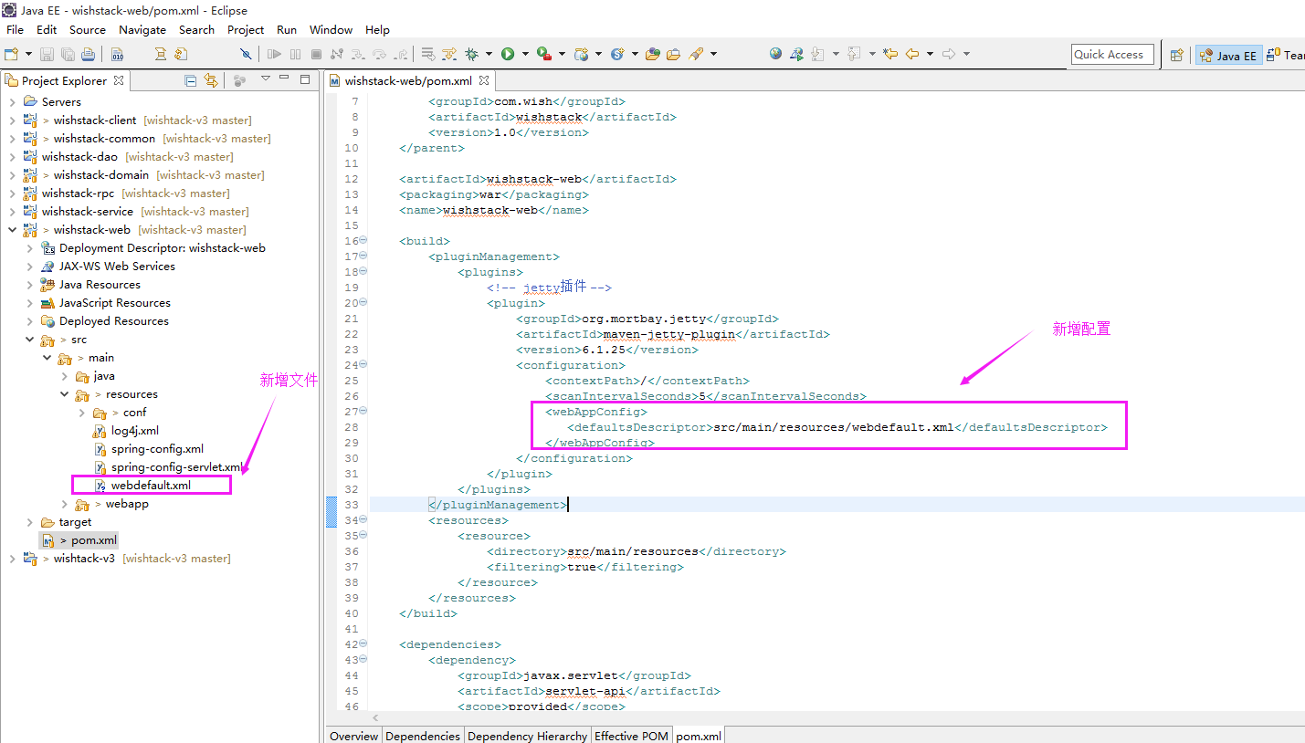Screen dimensions: 1305x743
Task: Click the Drop to Frame icon
Action: (x=427, y=54)
